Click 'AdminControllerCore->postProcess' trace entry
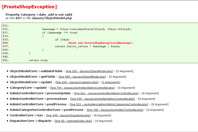Image resolution: width=198 pixels, height=132 pixels. [x=38, y=104]
